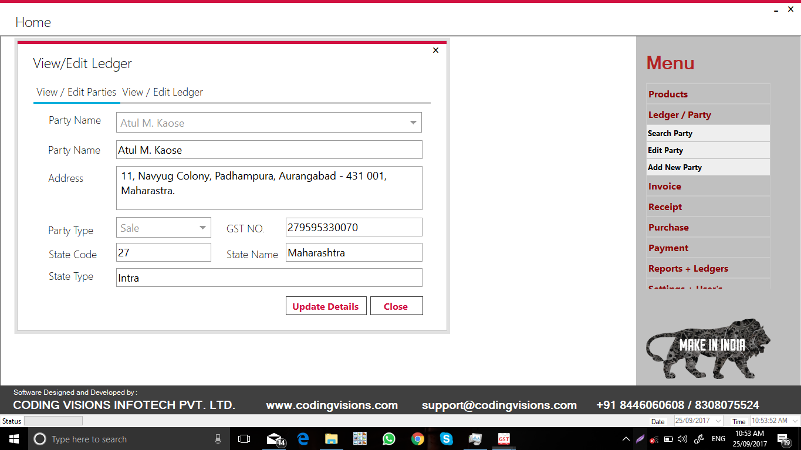The image size is (801, 450).
Task: Launch Skype from the taskbar
Action: tap(446, 439)
